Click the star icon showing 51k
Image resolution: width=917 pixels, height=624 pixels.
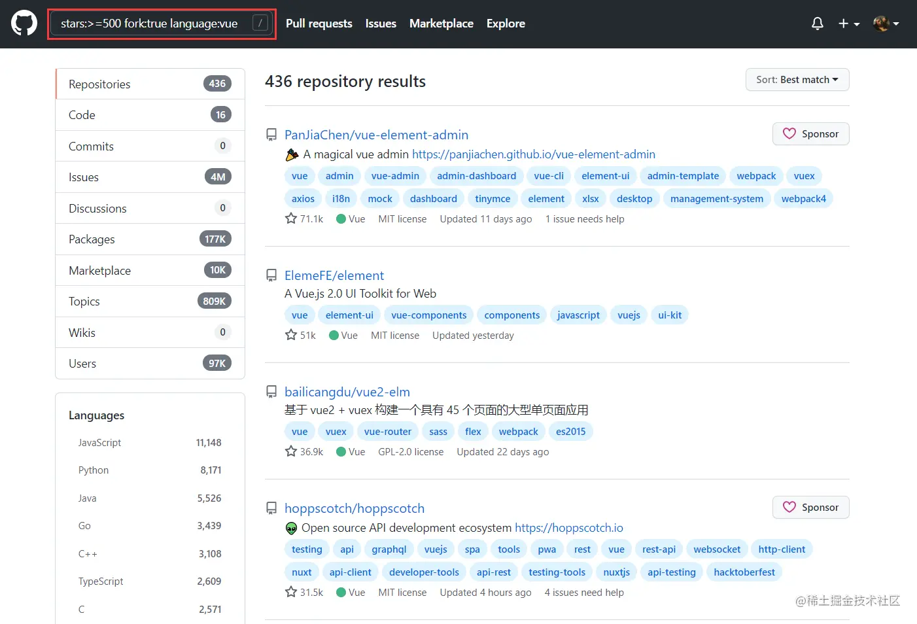tap(291, 335)
